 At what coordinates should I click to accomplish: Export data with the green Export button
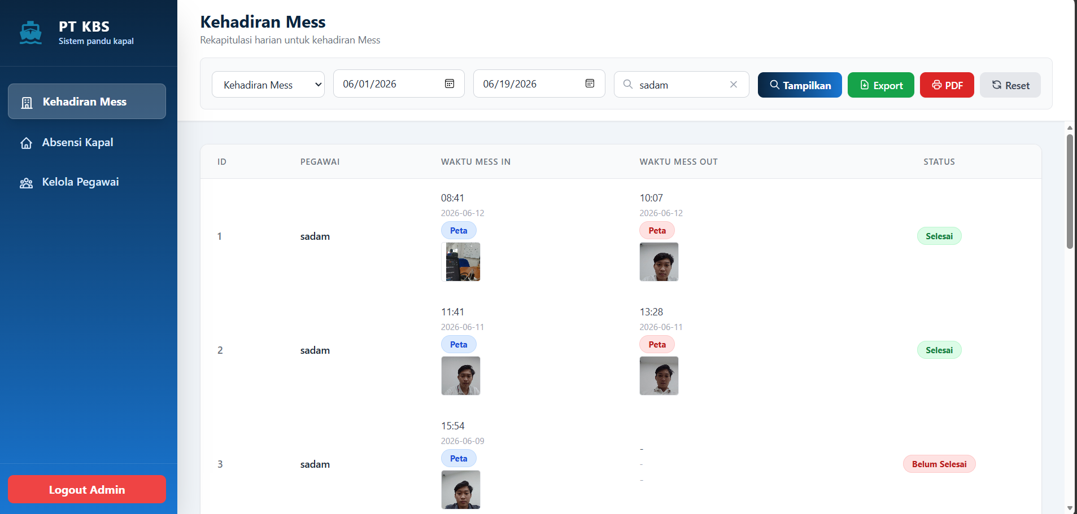point(881,85)
